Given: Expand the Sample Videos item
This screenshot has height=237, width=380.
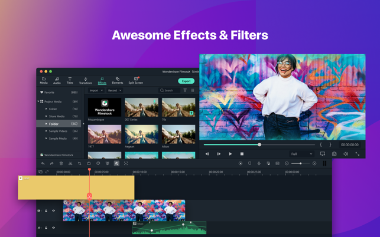Looking at the screenshot, I should [x=46, y=131].
